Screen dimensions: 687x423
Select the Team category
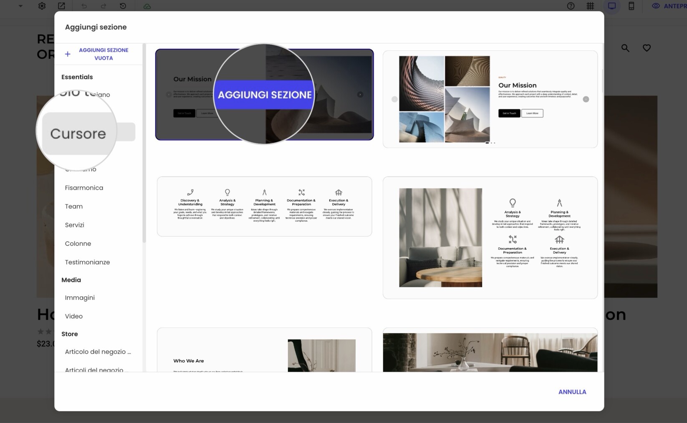[x=74, y=206]
